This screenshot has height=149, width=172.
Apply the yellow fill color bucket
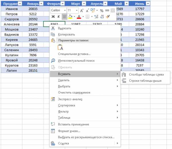(x=70, y=17)
